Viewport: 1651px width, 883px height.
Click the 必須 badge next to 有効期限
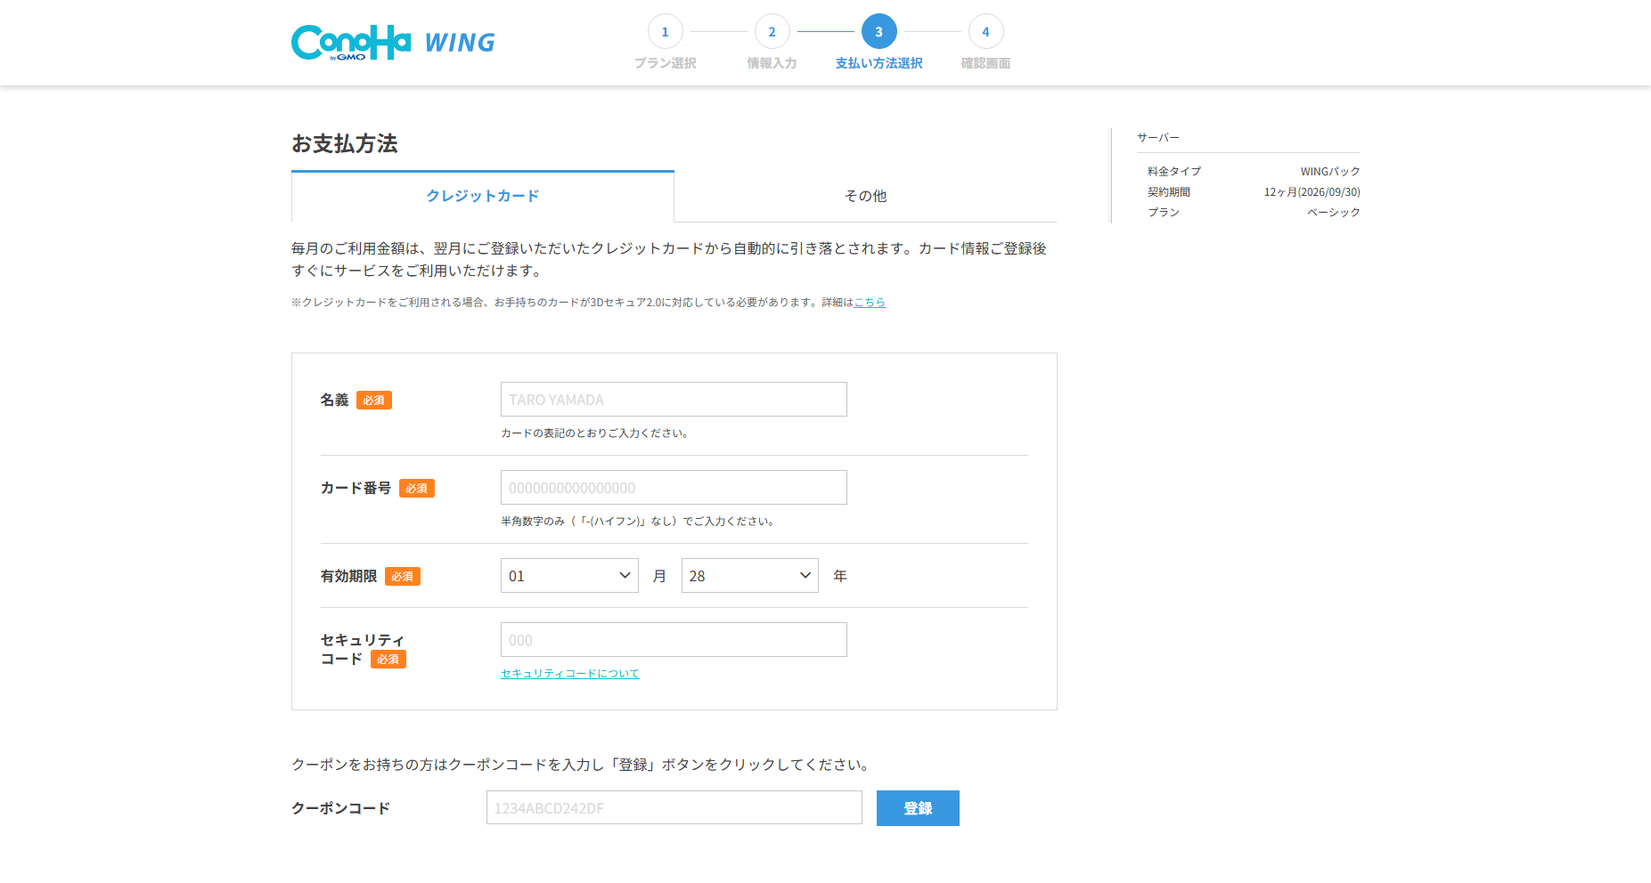click(403, 576)
